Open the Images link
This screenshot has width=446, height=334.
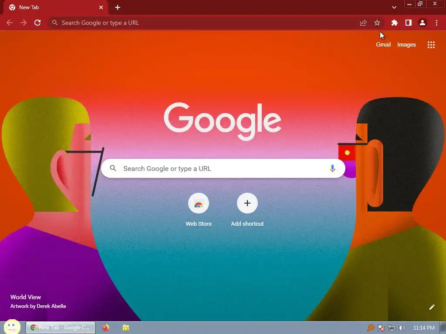click(406, 45)
